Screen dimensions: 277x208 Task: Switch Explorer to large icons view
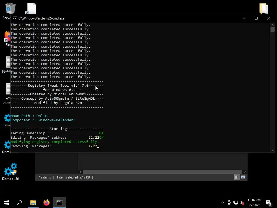click(243, 177)
